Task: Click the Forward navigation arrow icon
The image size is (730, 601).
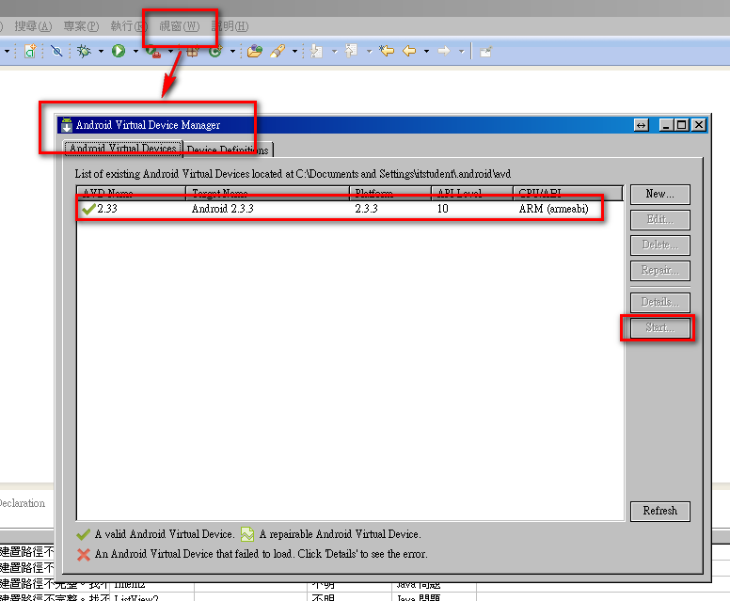Action: (444, 51)
